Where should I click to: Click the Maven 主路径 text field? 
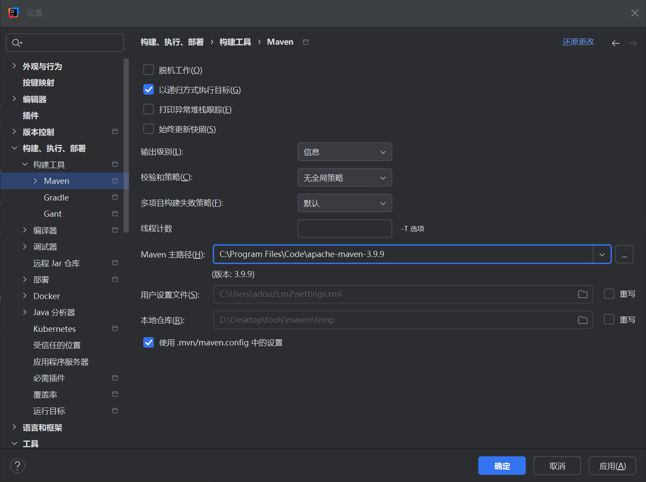[x=403, y=254]
